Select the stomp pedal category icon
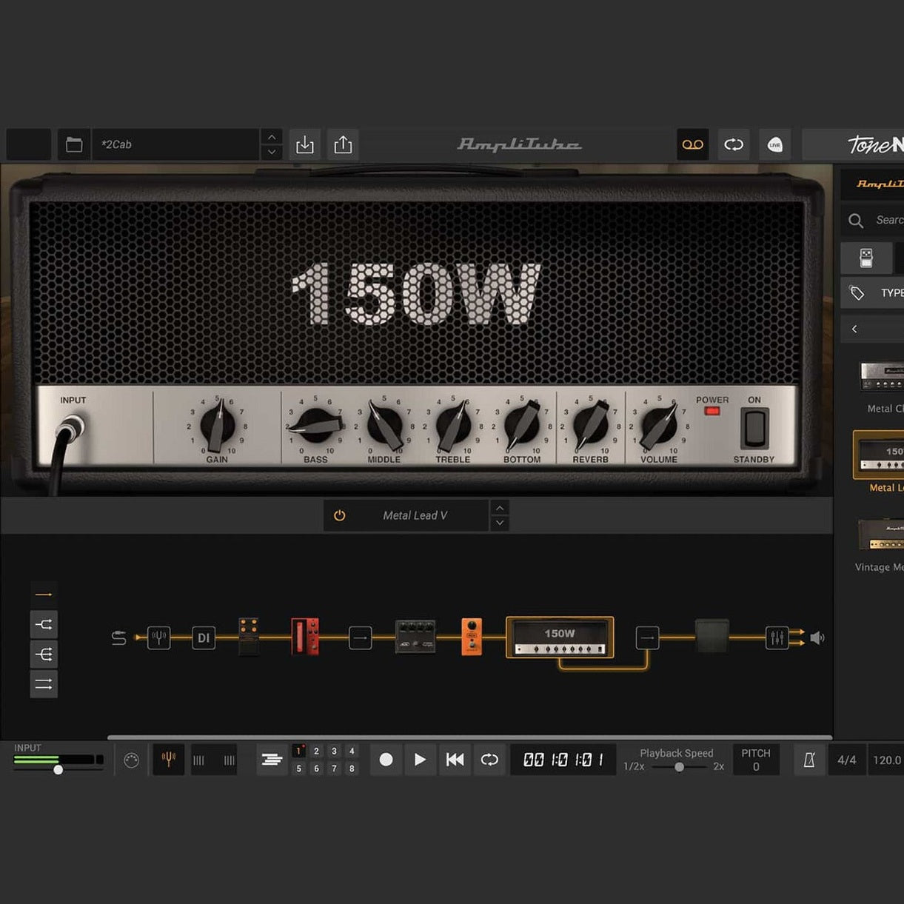This screenshot has height=904, width=904. (x=866, y=258)
